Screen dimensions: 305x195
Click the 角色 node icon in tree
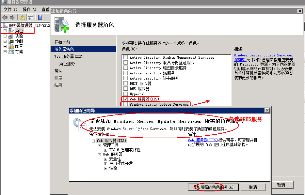pyautogui.click(x=11, y=31)
